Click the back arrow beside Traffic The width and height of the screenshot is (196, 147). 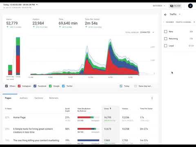165,15
